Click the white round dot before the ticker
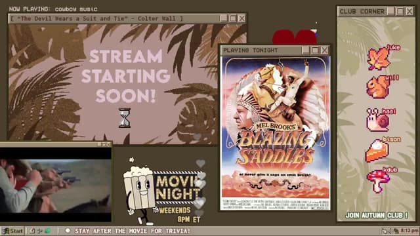 [x=68, y=230]
